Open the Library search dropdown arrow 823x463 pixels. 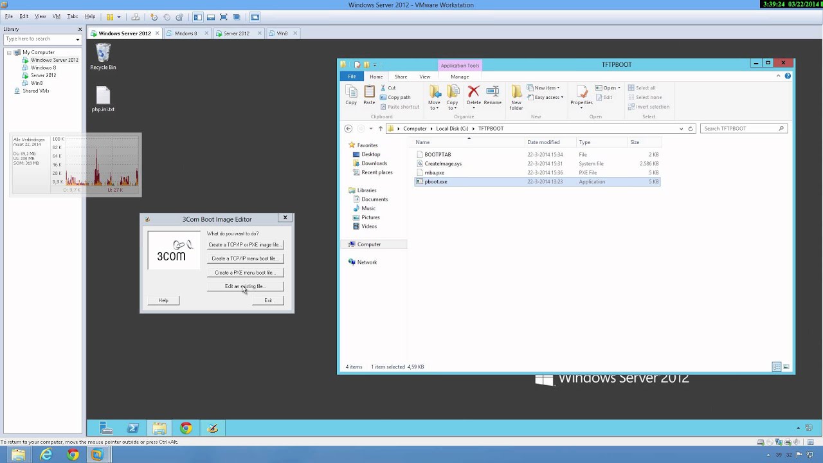point(78,39)
